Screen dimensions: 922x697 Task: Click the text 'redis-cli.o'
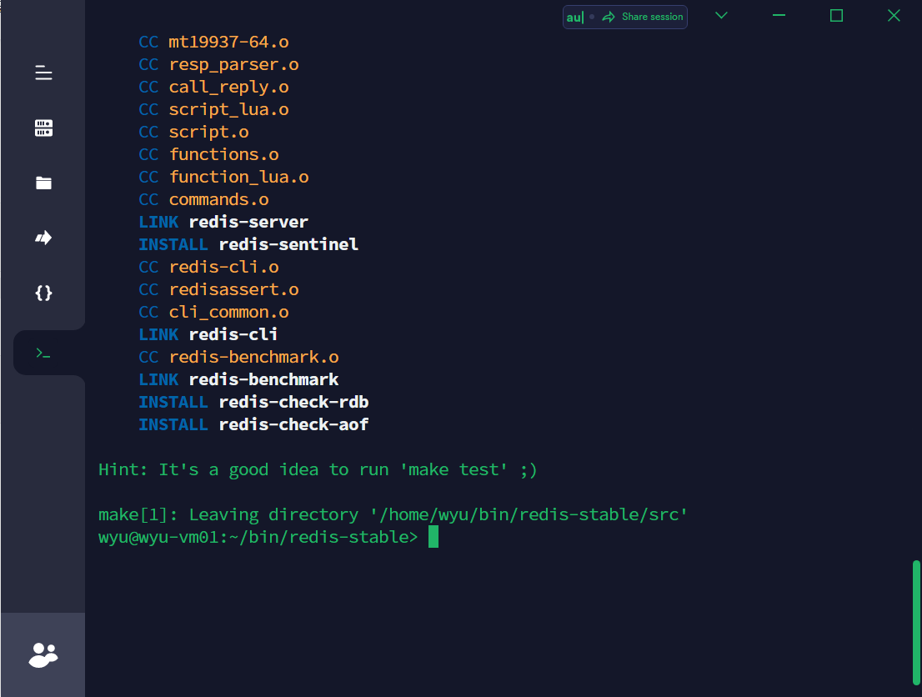[224, 267]
